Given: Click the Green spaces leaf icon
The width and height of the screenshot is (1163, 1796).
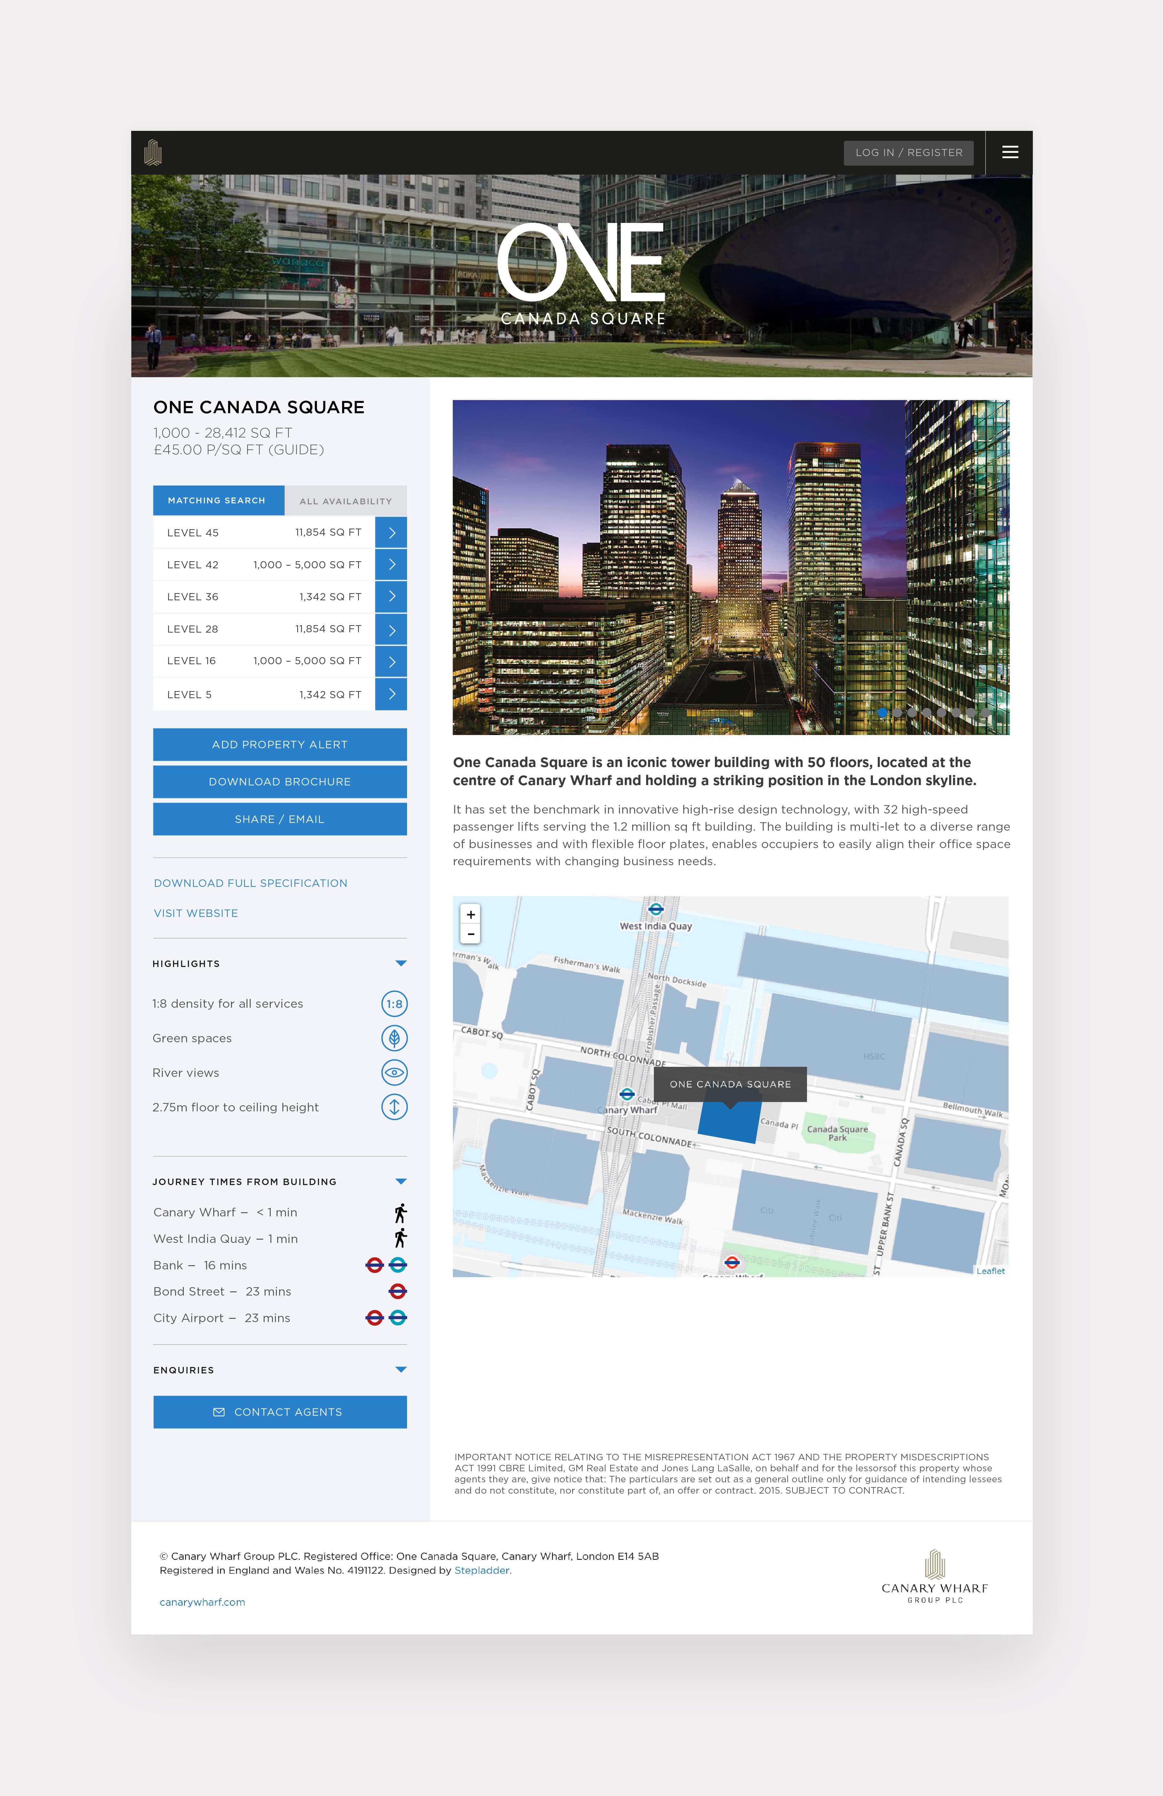Looking at the screenshot, I should [x=394, y=1038].
